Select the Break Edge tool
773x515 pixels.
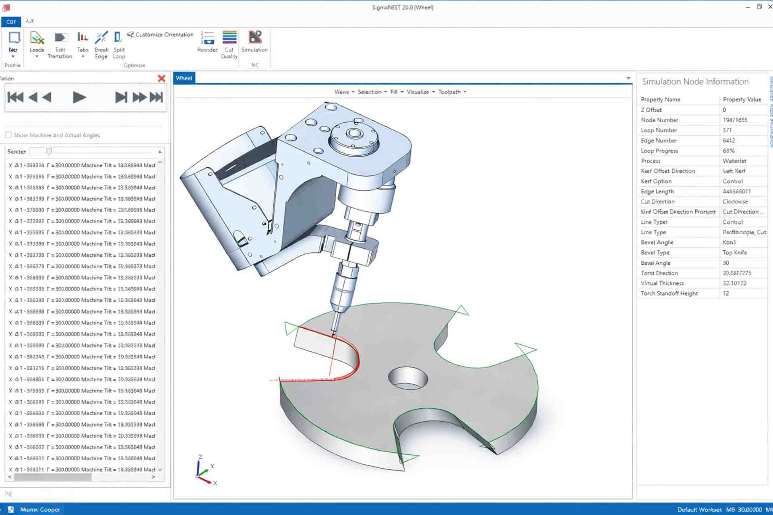101,44
